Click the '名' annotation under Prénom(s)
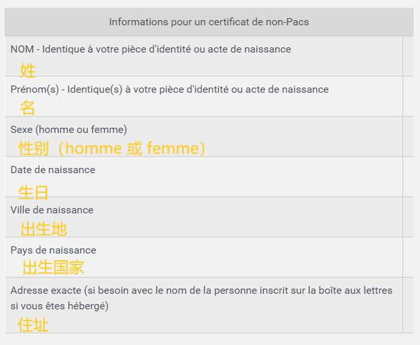Viewport: 420px width, 345px height. pos(27,108)
